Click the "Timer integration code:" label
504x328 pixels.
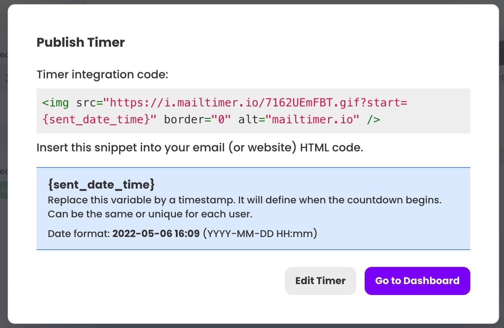click(102, 74)
